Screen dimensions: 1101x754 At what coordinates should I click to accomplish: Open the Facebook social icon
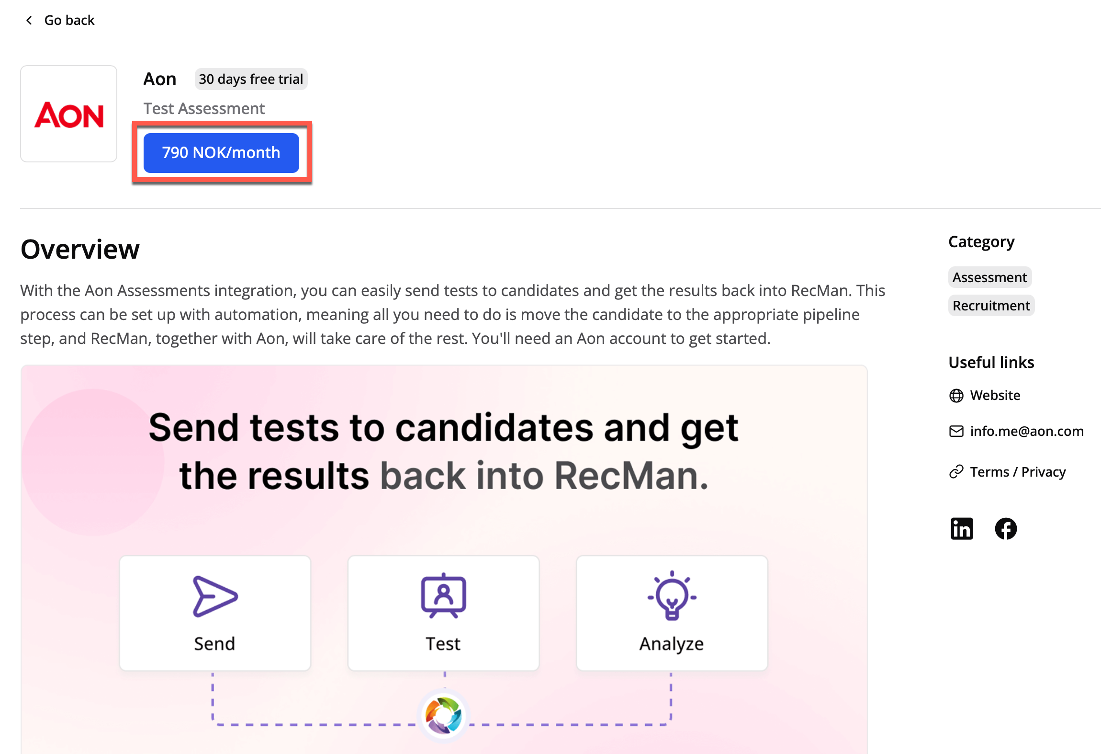tap(1006, 529)
